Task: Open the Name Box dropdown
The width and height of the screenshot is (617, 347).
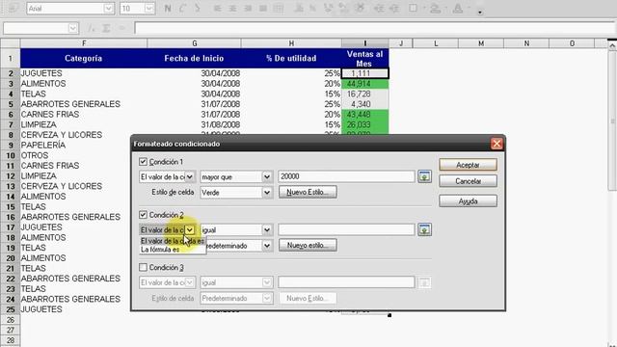Action: [73, 28]
